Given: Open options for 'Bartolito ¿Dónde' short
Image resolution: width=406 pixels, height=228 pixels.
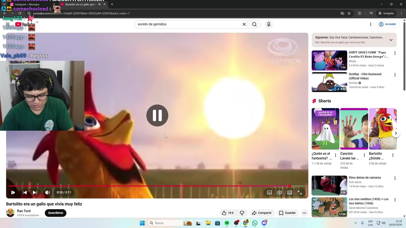Looking at the screenshot, I should pos(393,155).
